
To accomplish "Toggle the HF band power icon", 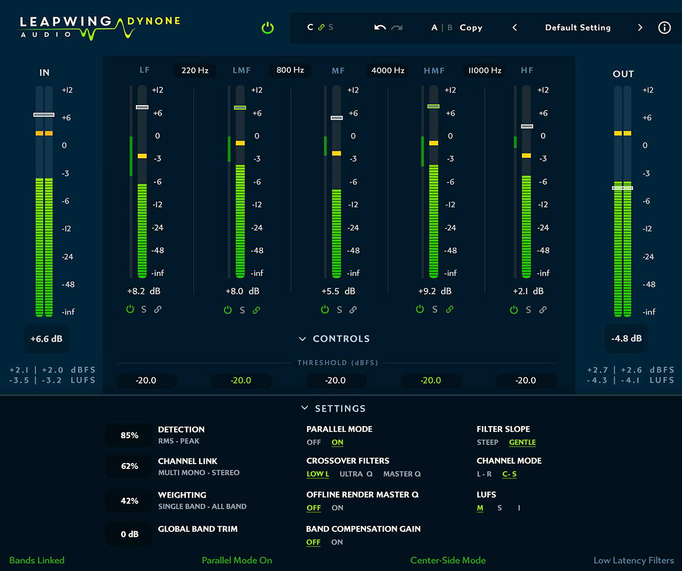I will point(514,310).
